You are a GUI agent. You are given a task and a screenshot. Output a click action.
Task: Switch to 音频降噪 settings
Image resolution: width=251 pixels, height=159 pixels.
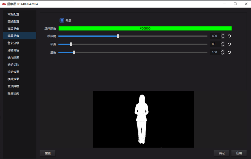(20, 86)
